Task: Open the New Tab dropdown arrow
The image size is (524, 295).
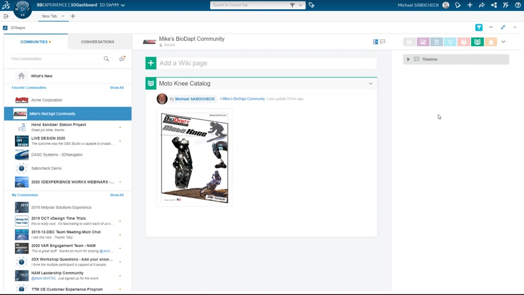Action: click(62, 16)
